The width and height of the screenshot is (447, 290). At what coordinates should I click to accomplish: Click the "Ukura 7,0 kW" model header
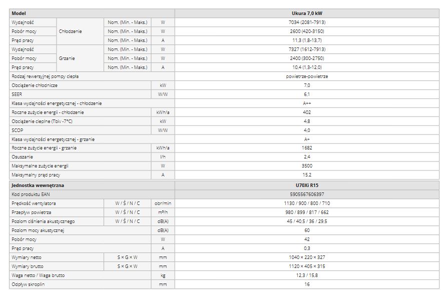click(x=307, y=13)
